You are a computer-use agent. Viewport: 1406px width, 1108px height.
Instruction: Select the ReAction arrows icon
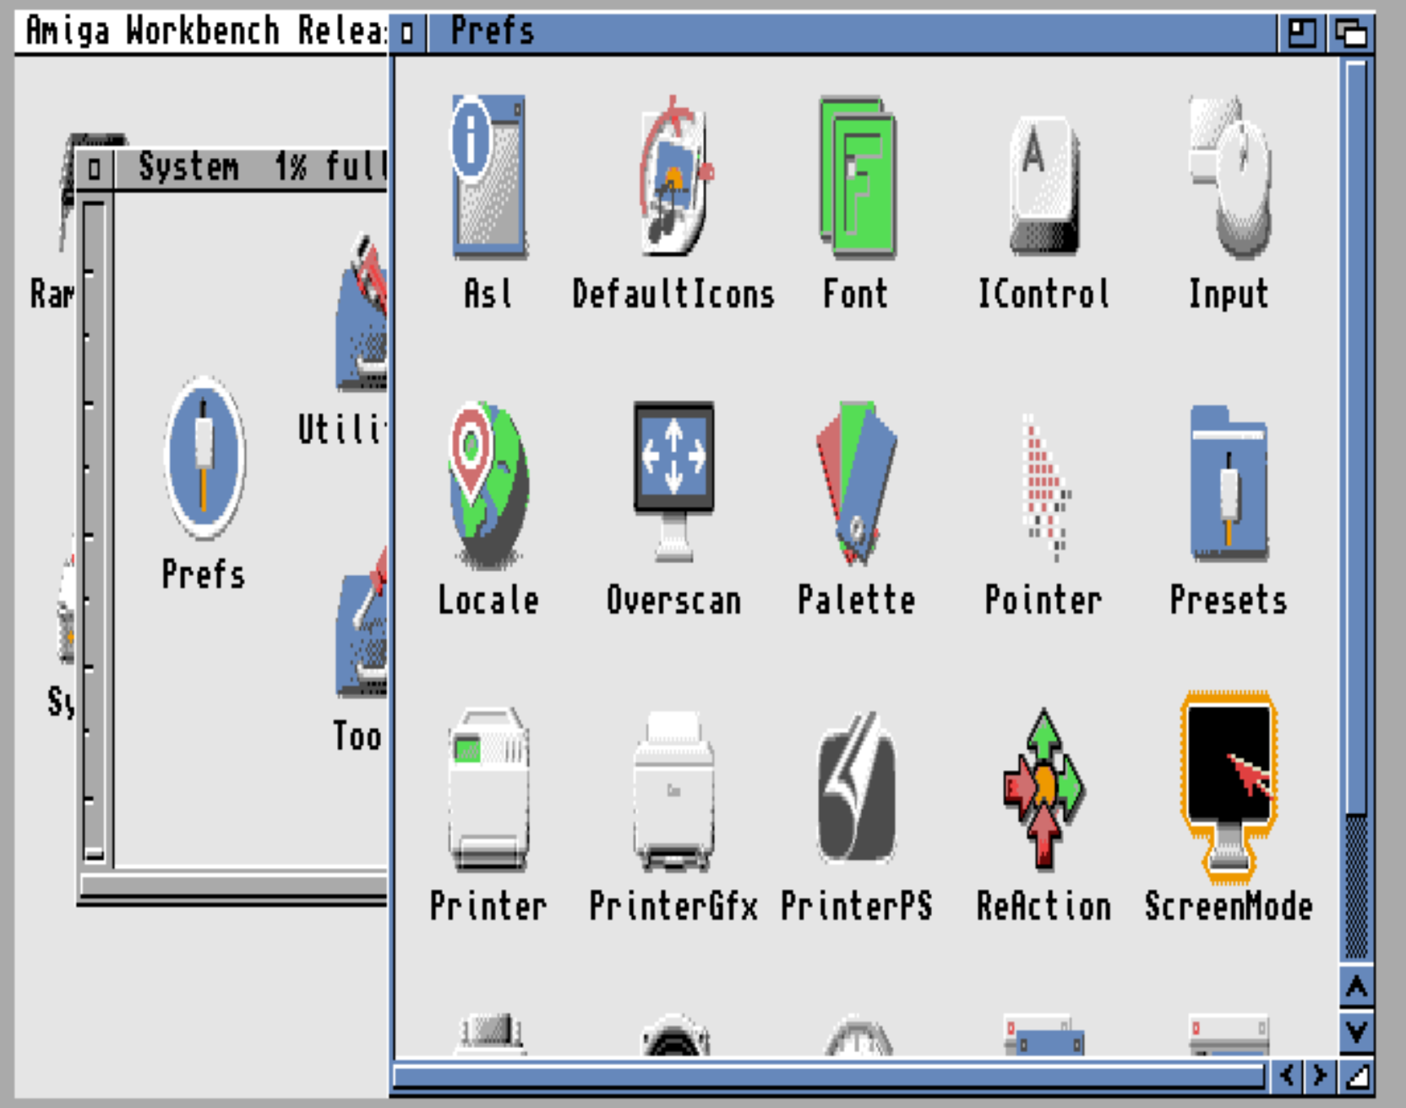1044,788
